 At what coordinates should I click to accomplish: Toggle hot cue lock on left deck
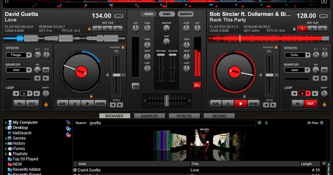pyautogui.click(x=89, y=29)
